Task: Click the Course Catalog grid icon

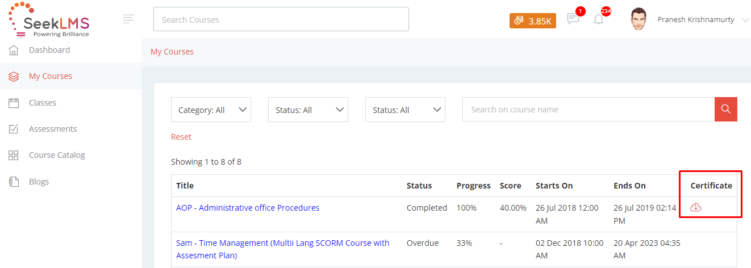Action: 14,155
